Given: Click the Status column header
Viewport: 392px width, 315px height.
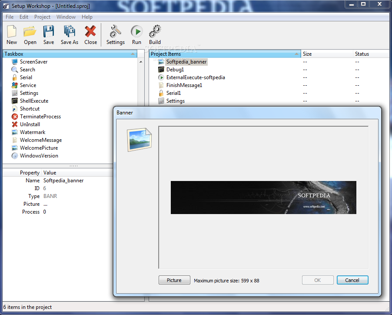Looking at the screenshot, I should (x=372, y=54).
